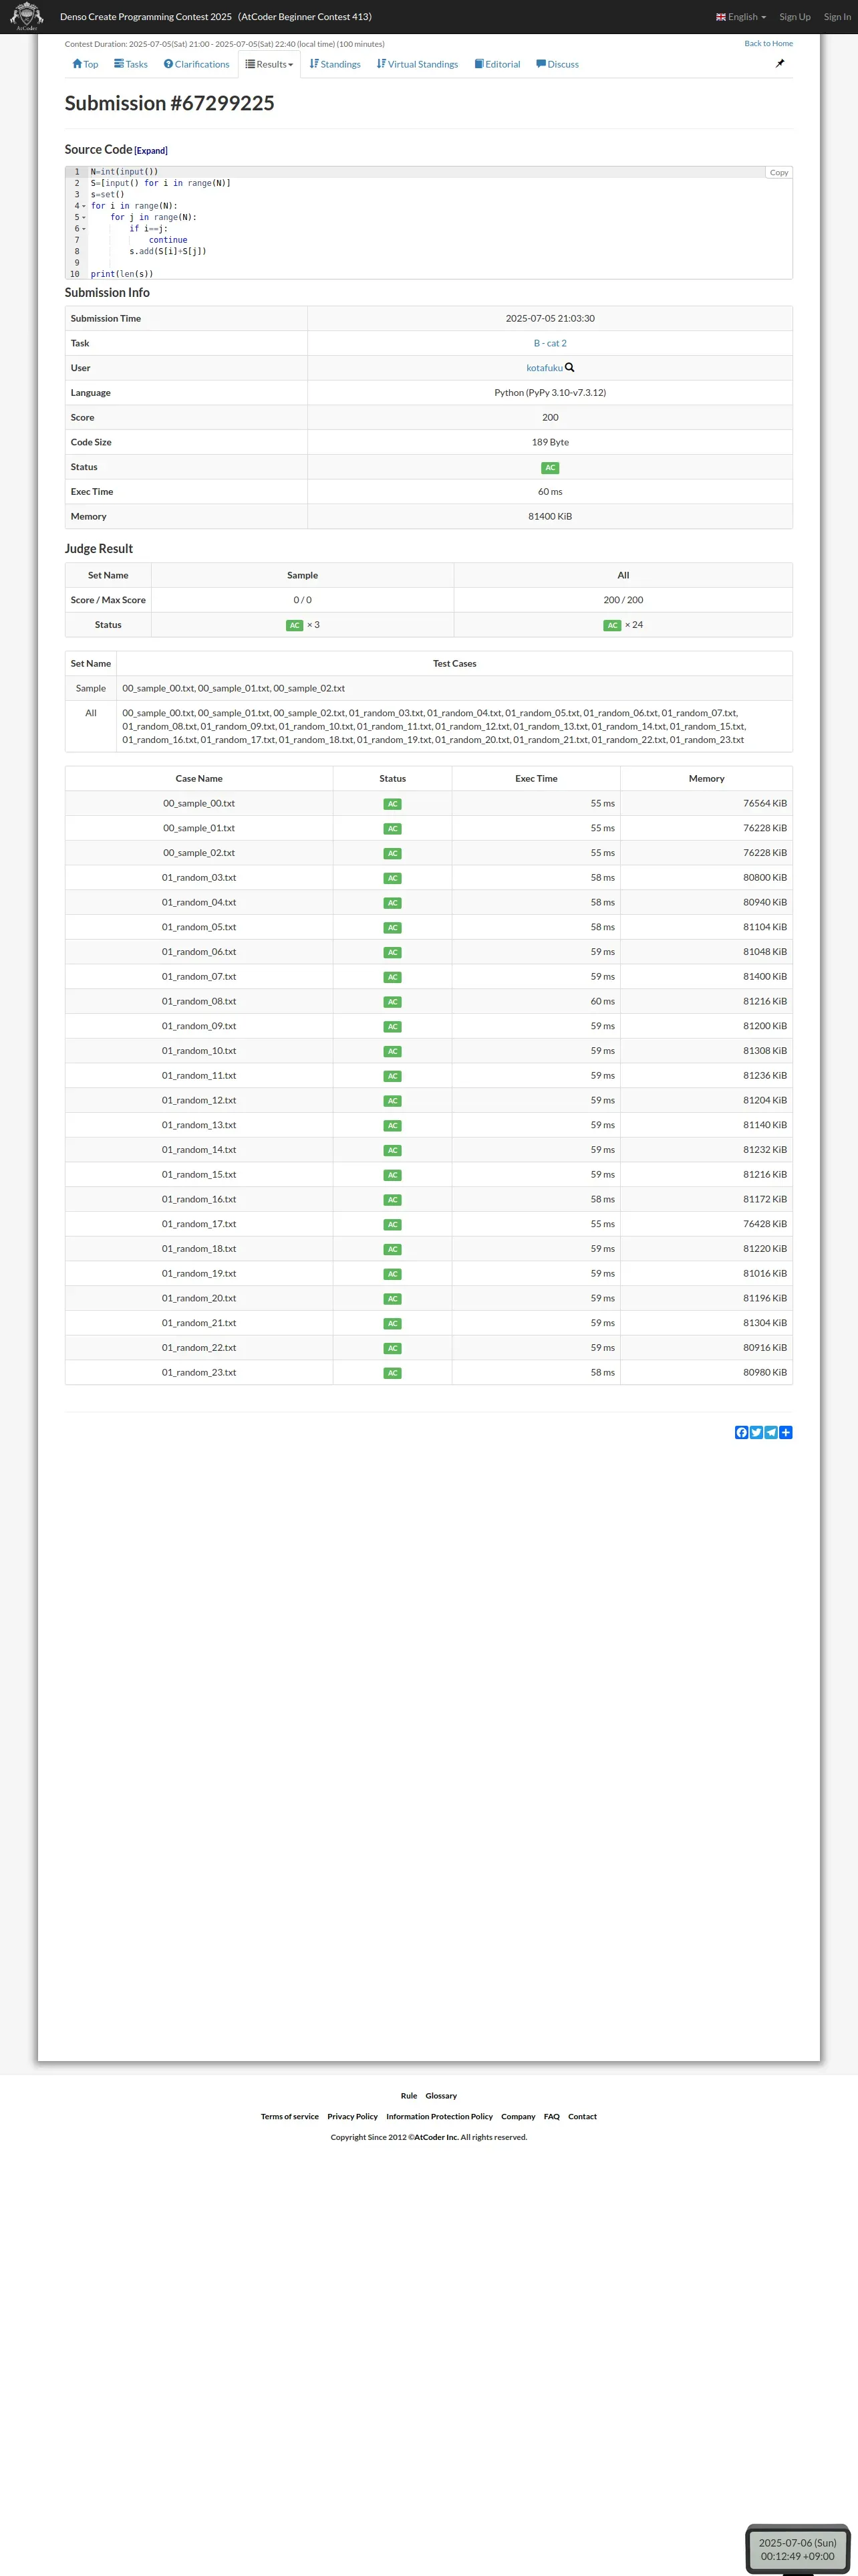Open the Results dropdown tab
Screen dimensions: 858x2576
coord(270,64)
